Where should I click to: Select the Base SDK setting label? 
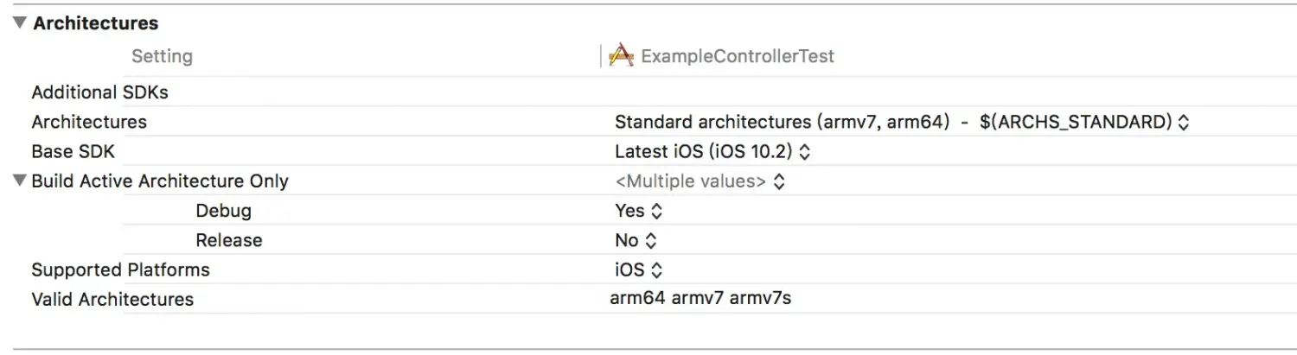pyautogui.click(x=73, y=152)
